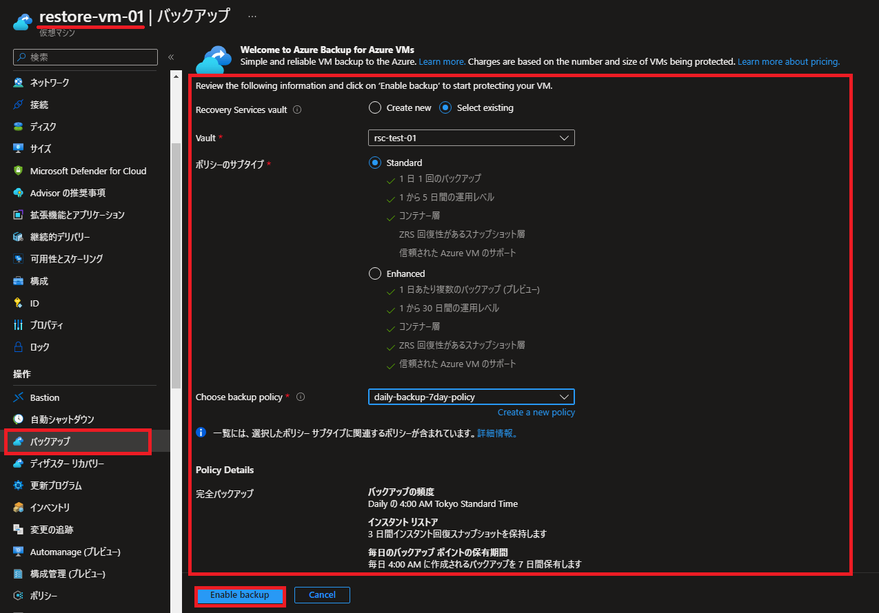Select the Select existing vault radio button

[445, 107]
